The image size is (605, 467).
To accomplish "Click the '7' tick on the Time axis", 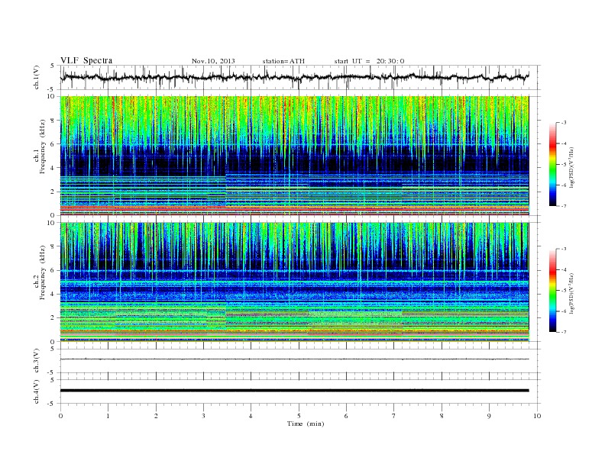I will [394, 416].
